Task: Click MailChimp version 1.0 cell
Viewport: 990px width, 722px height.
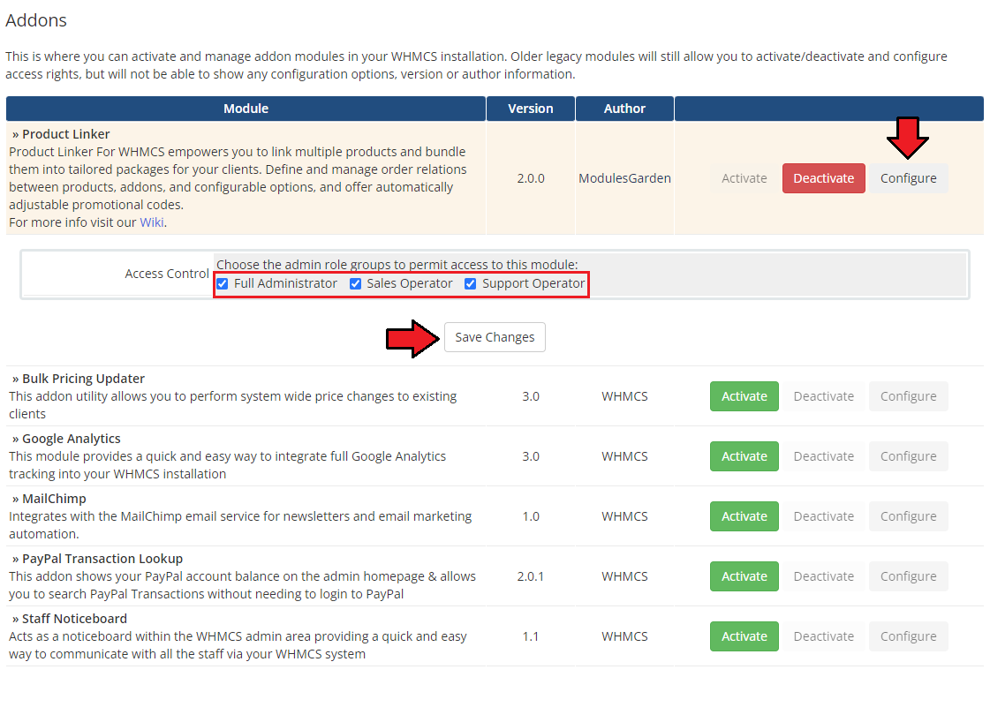Action: click(x=531, y=516)
